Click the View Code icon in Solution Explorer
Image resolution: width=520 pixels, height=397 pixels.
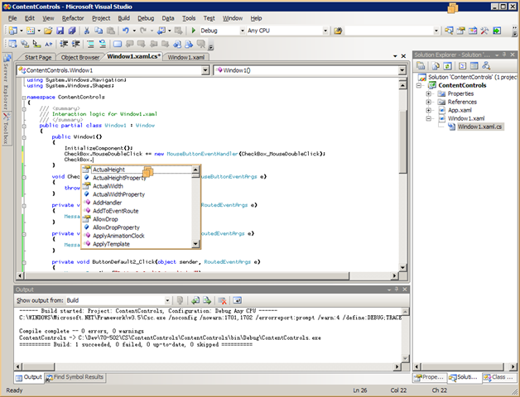click(462, 66)
